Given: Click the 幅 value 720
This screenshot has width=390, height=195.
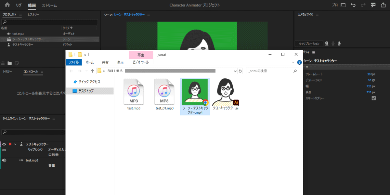Looking at the screenshot, I should tap(369, 86).
